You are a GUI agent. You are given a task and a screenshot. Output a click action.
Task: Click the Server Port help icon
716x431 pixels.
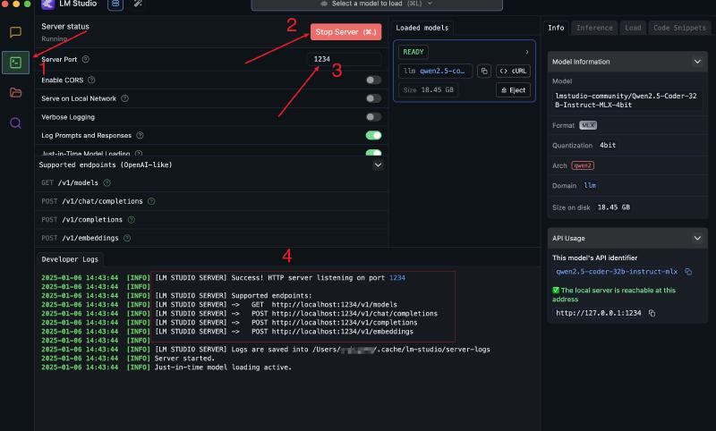click(x=85, y=59)
